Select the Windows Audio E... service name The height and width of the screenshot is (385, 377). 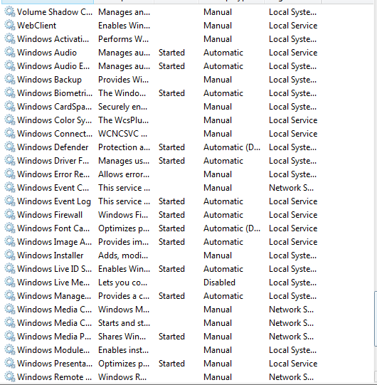tap(53, 66)
